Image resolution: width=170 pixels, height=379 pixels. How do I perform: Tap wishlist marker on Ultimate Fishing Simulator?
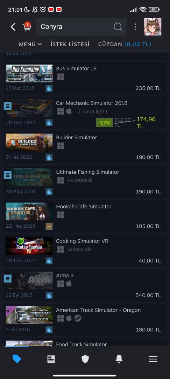point(8,175)
